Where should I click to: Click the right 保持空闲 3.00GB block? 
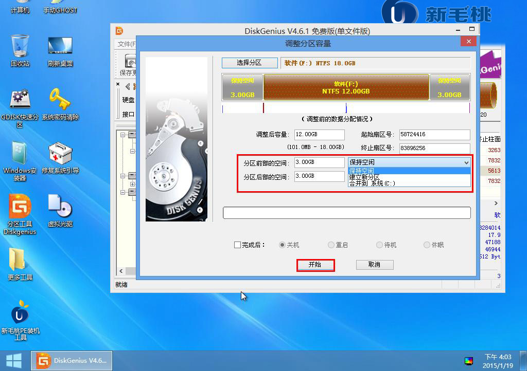click(450, 87)
